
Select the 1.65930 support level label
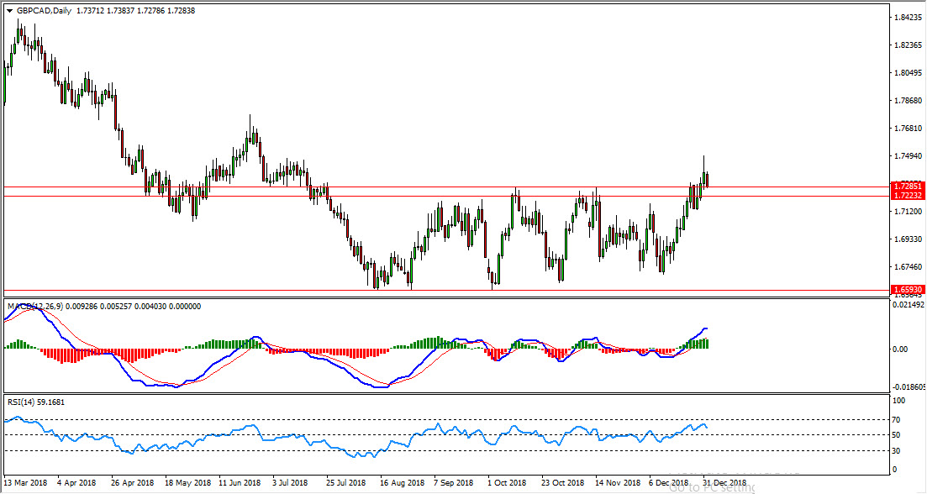908,290
